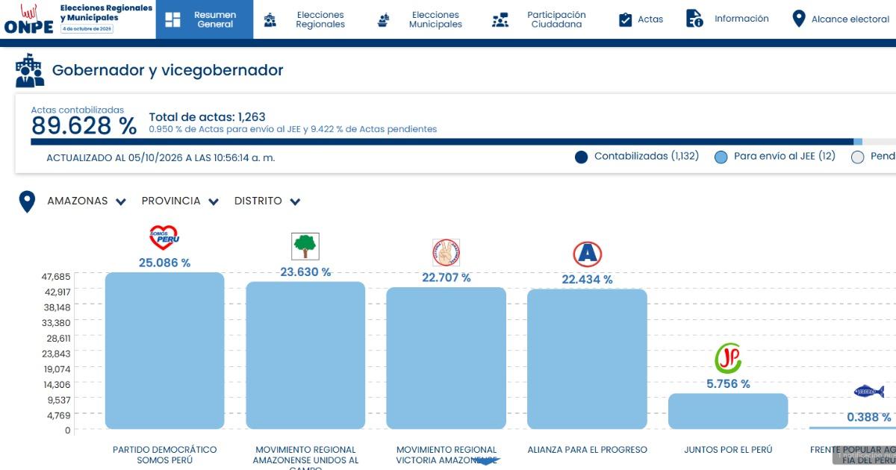Click the fish logo of Frente Popular Agrícola
The image size is (896, 470).
click(869, 392)
